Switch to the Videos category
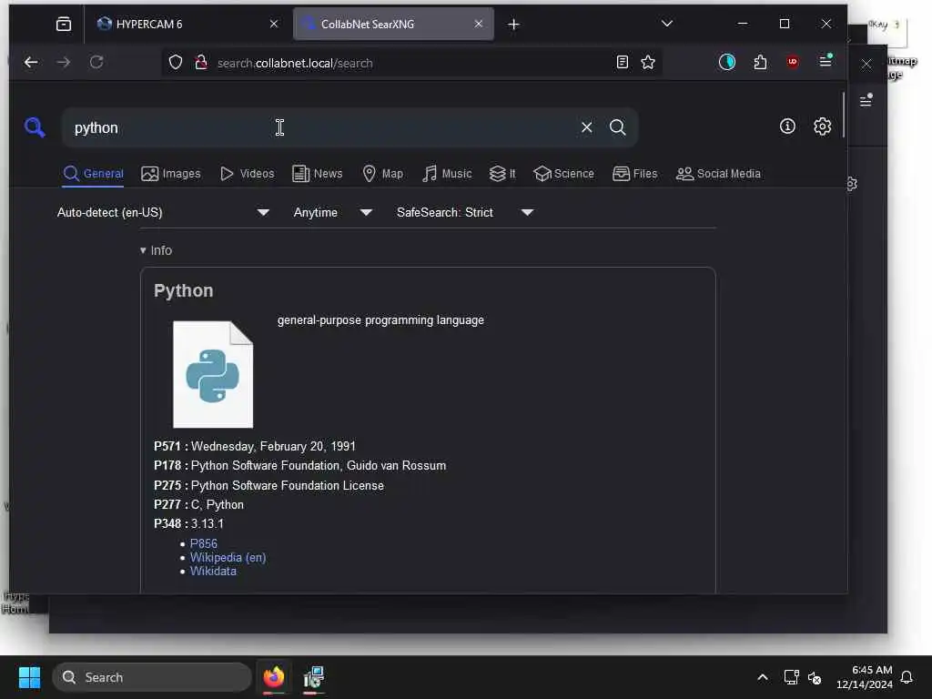 click(x=248, y=174)
